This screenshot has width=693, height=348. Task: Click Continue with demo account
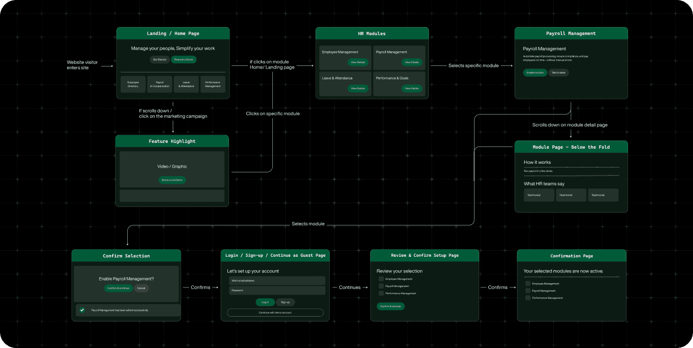point(275,312)
